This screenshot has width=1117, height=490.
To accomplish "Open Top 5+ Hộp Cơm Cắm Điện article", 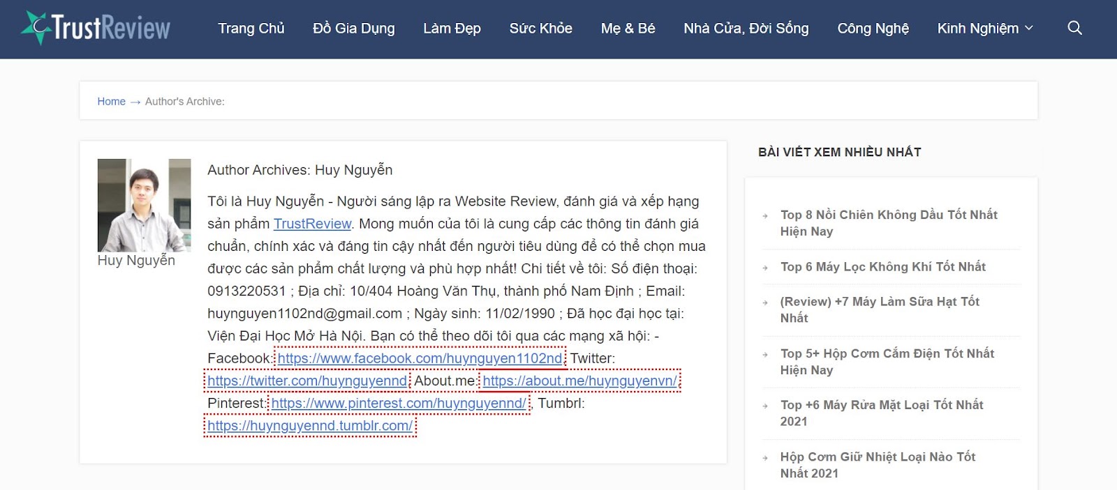I will click(887, 362).
